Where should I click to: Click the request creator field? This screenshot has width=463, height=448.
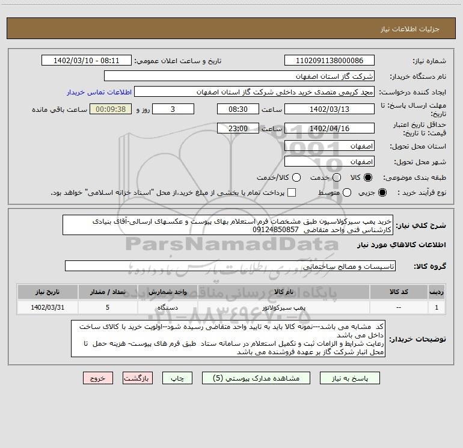pyautogui.click(x=254, y=92)
